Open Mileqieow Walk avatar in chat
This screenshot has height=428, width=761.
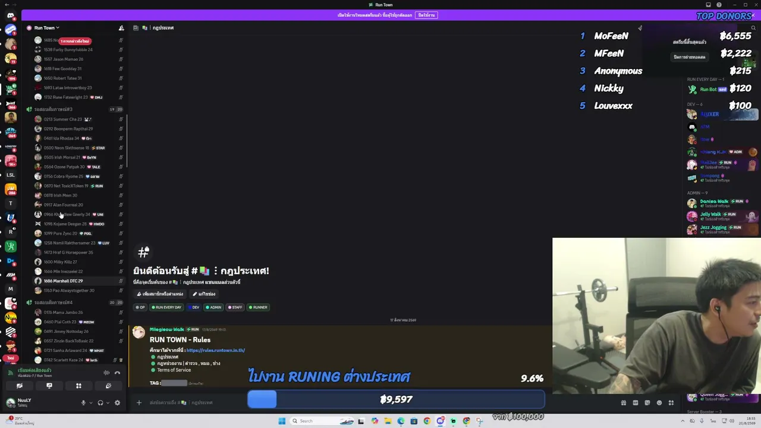[x=139, y=333]
